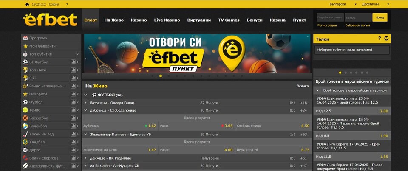408x171 pixels.
Task: Open the Талон help question mark
Action: click(x=380, y=39)
